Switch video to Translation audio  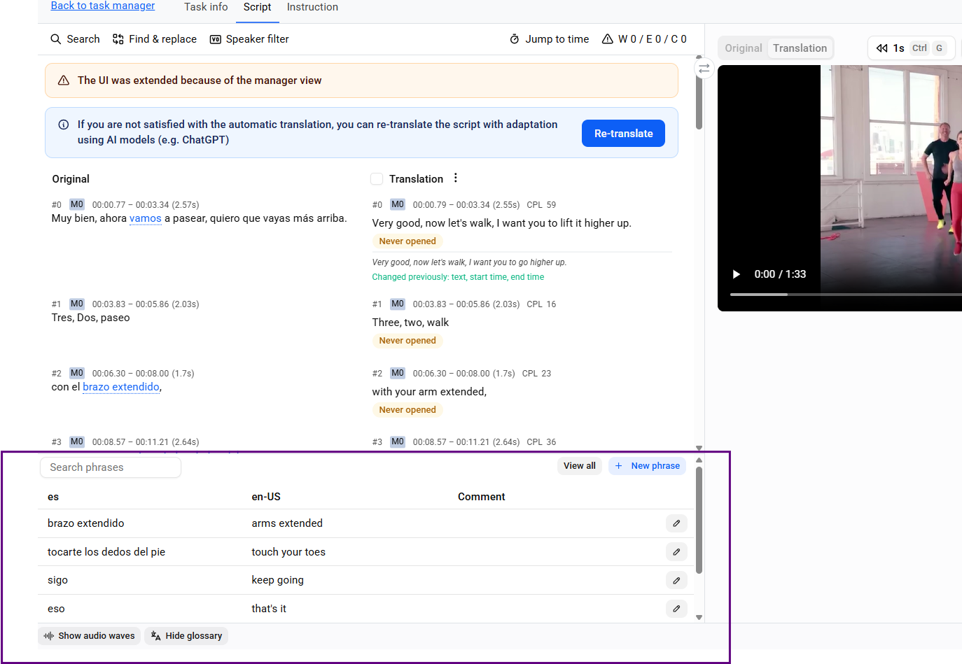tap(800, 48)
